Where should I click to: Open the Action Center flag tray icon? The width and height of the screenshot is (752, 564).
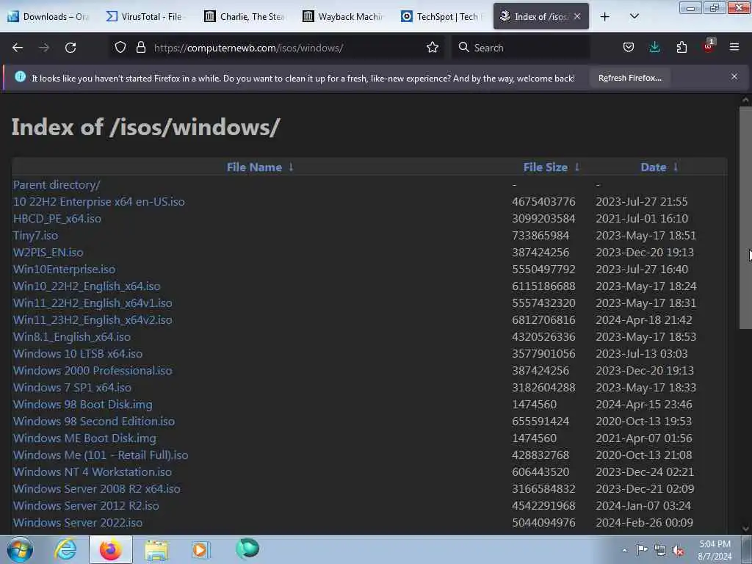click(x=642, y=549)
